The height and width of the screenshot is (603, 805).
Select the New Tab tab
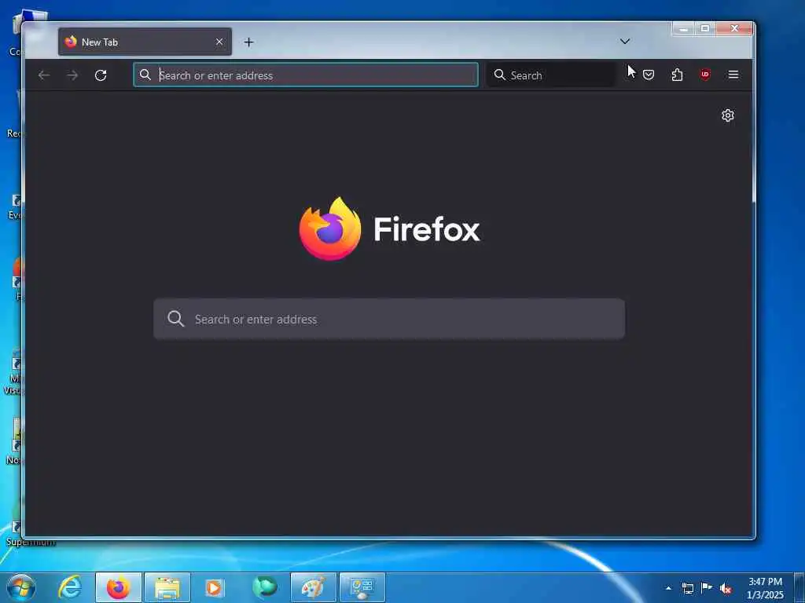[x=145, y=42]
